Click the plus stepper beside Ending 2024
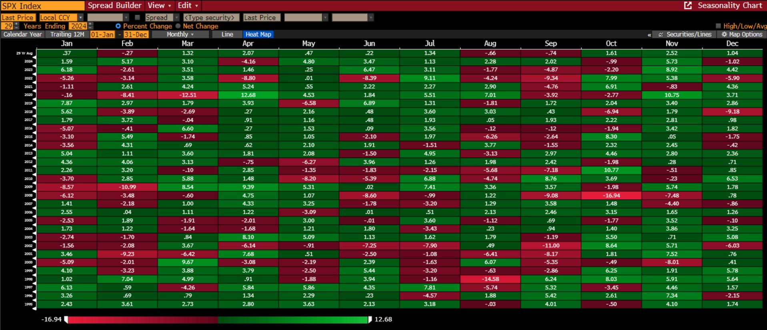This screenshot has height=330, width=767. pos(90,24)
